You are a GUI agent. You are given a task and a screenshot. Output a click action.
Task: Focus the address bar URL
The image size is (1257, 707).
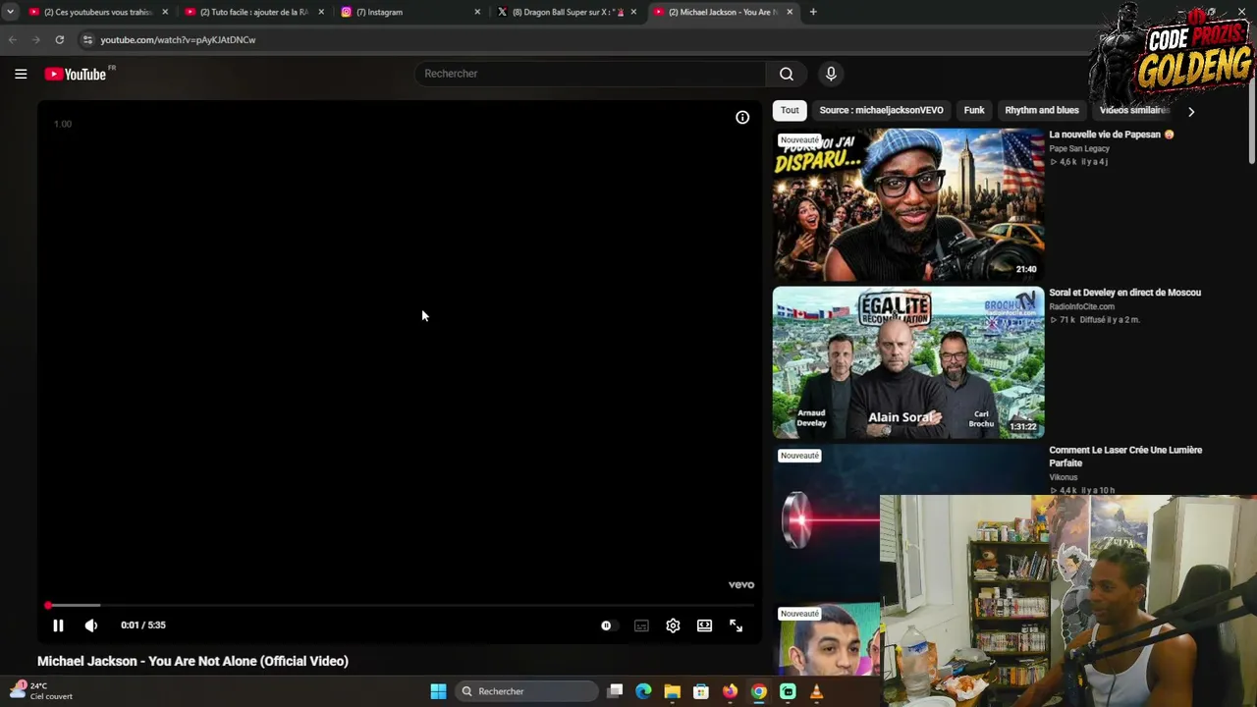178,40
